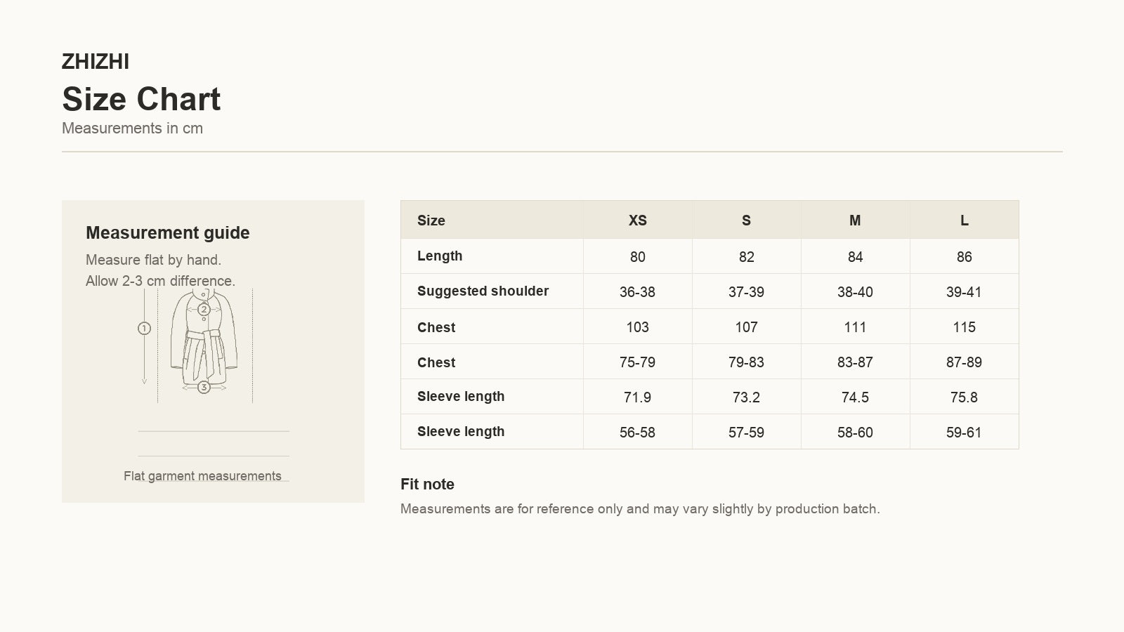This screenshot has width=1124, height=632.
Task: Select the belted coat illustration
Action: (204, 341)
